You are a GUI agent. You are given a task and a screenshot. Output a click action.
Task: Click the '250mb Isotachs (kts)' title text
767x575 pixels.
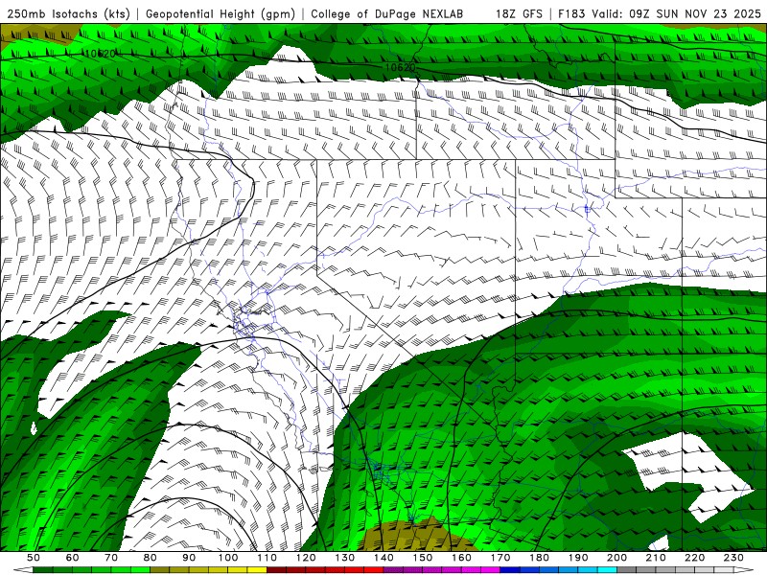(68, 13)
